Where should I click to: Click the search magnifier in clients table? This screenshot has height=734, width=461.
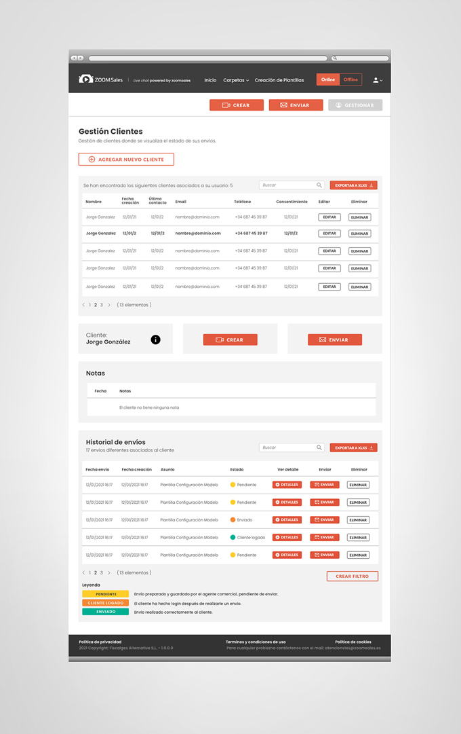[x=319, y=185]
